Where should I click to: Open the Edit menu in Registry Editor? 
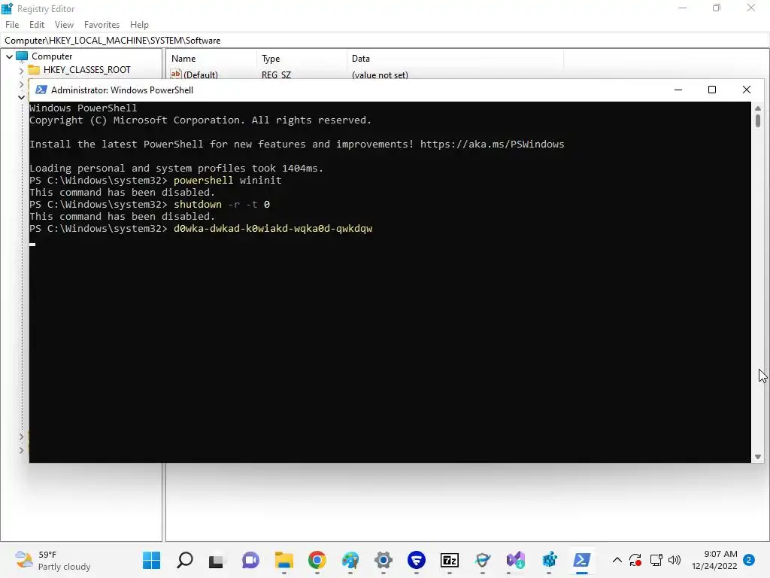pyautogui.click(x=37, y=25)
